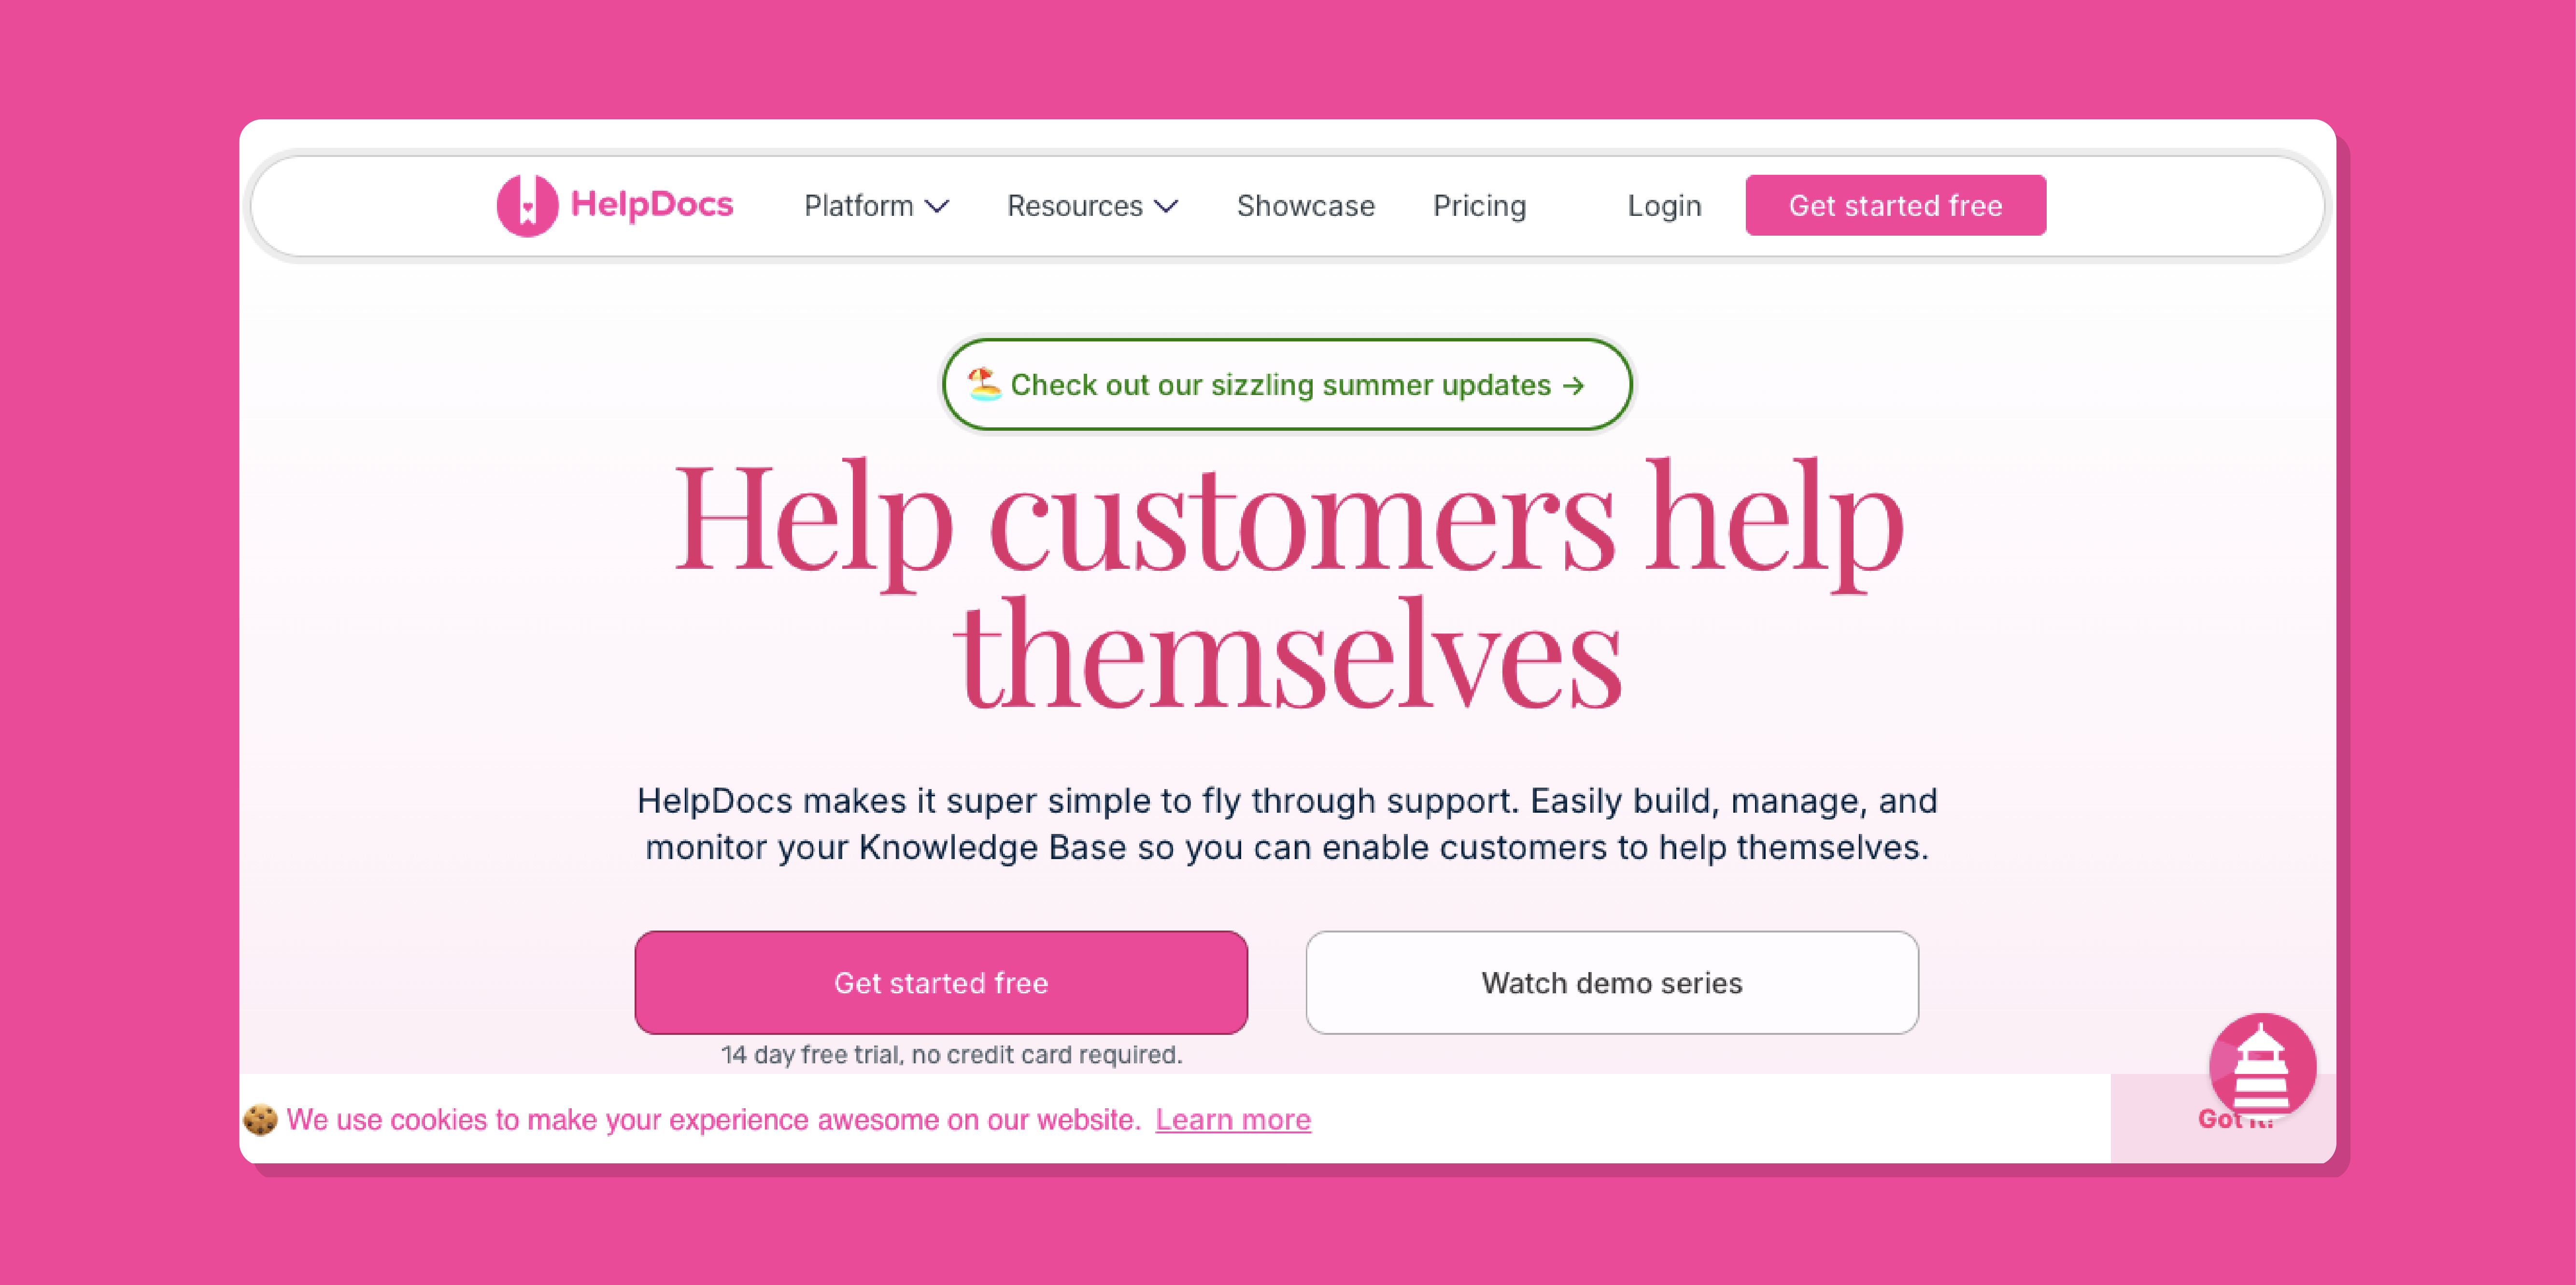Click Get started free header button
The image size is (2576, 1285).
tap(1896, 205)
